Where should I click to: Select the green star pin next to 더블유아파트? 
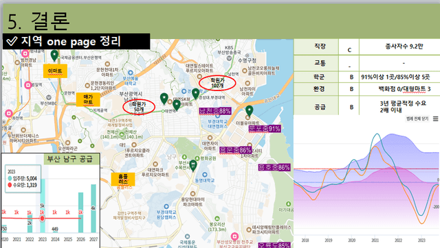(249, 111)
